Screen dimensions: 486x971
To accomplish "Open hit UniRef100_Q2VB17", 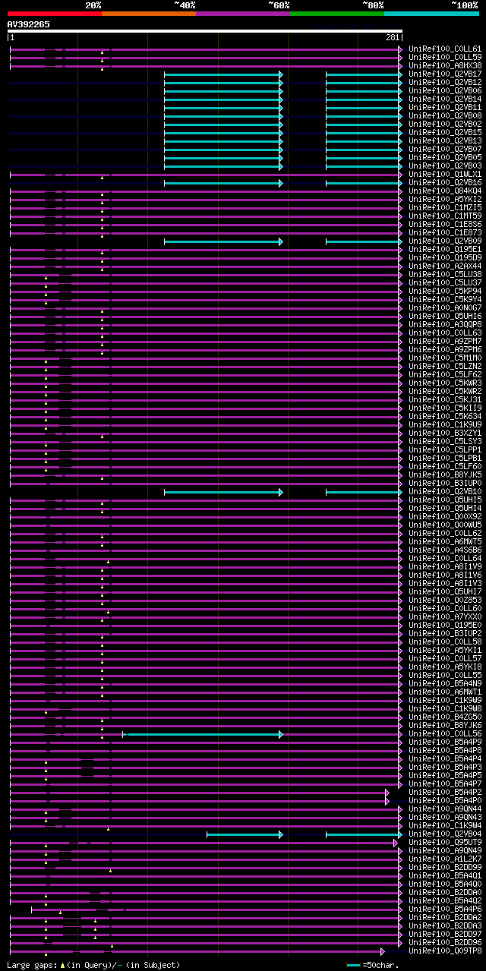I will pyautogui.click(x=445, y=74).
